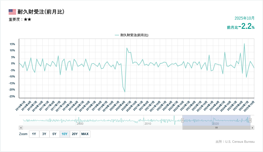Click the highest 2025 spike on the line
The height and width of the screenshot is (152, 263).
(244, 44)
